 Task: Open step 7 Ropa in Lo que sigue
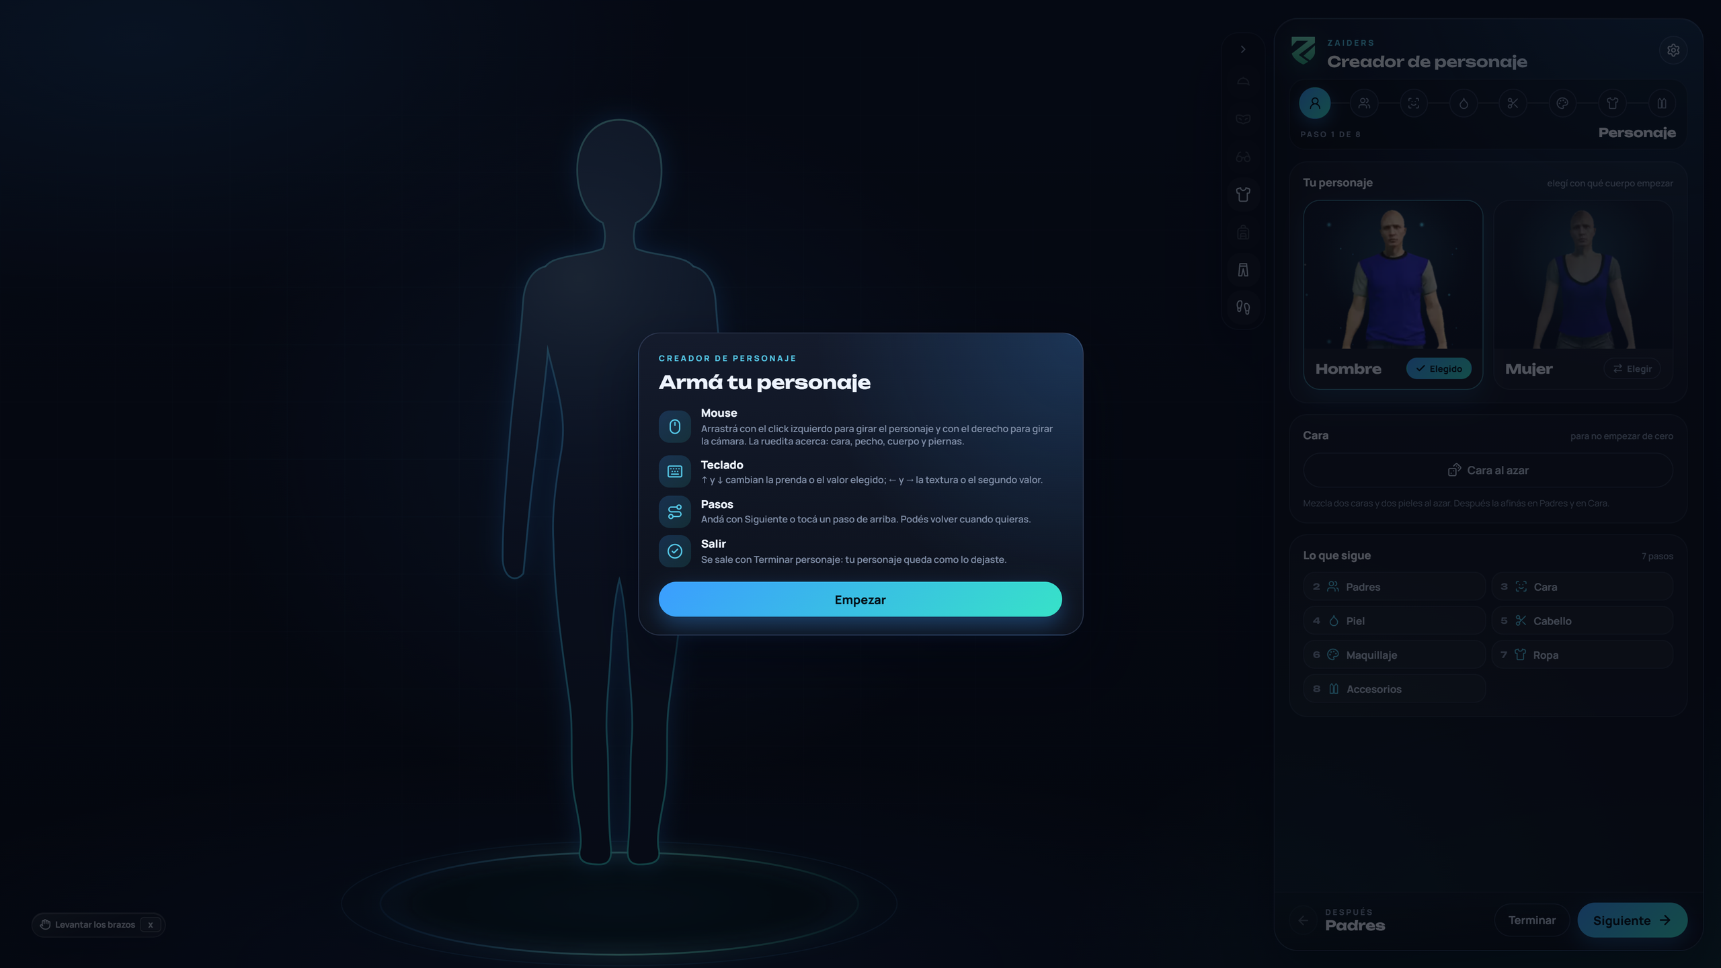pyautogui.click(x=1583, y=655)
